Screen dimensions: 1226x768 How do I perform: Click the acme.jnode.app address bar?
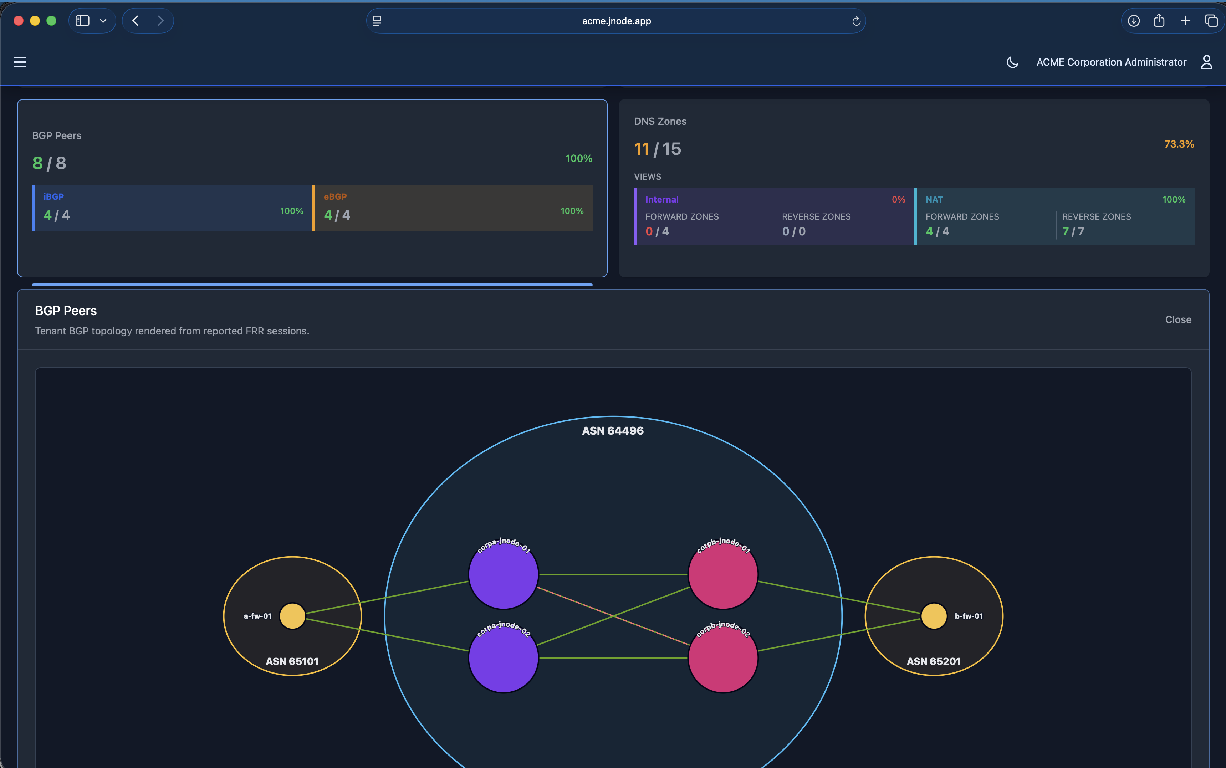(616, 21)
